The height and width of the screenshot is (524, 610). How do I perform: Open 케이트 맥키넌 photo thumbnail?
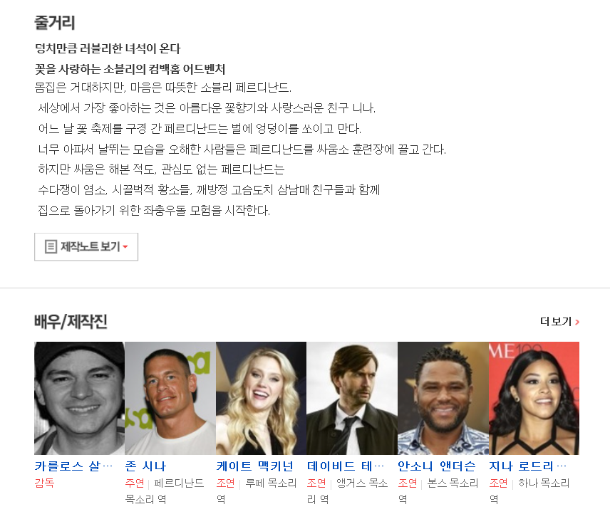click(x=261, y=398)
